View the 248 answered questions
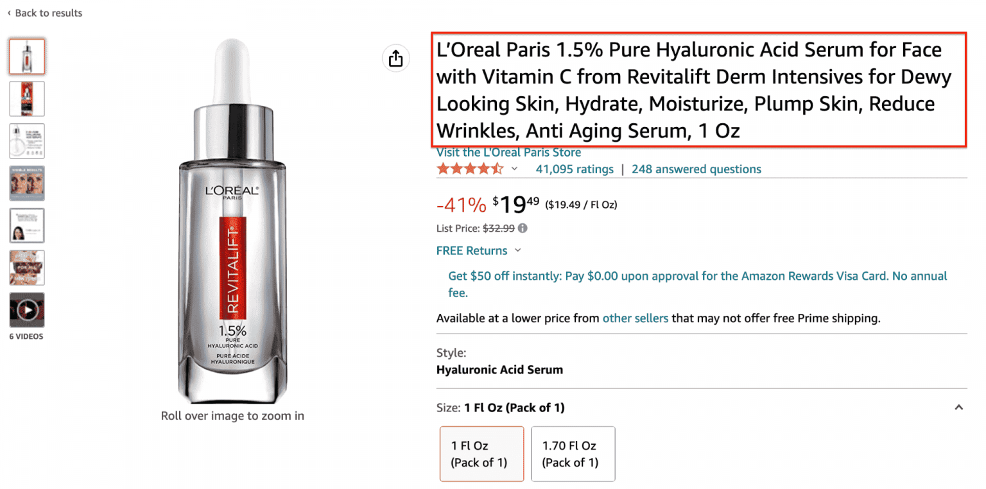 [696, 169]
